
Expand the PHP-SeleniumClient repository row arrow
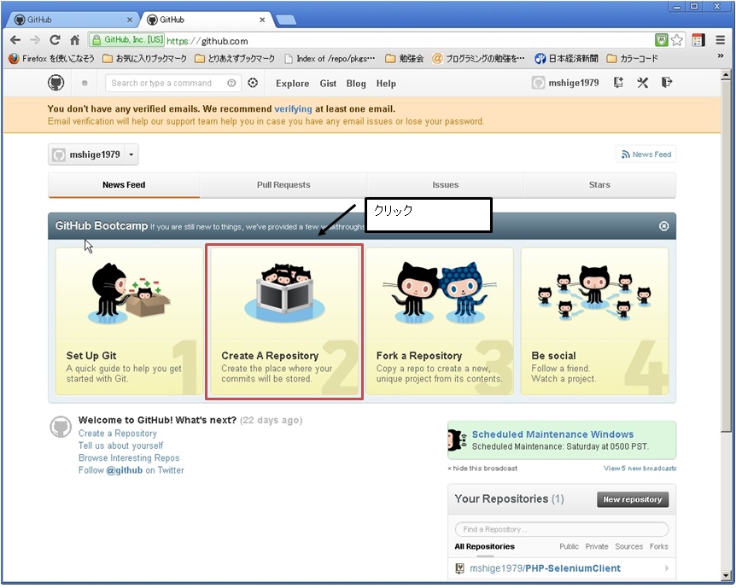point(667,568)
